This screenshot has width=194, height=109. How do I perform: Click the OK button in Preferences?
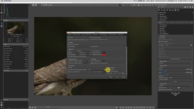click(x=117, y=77)
